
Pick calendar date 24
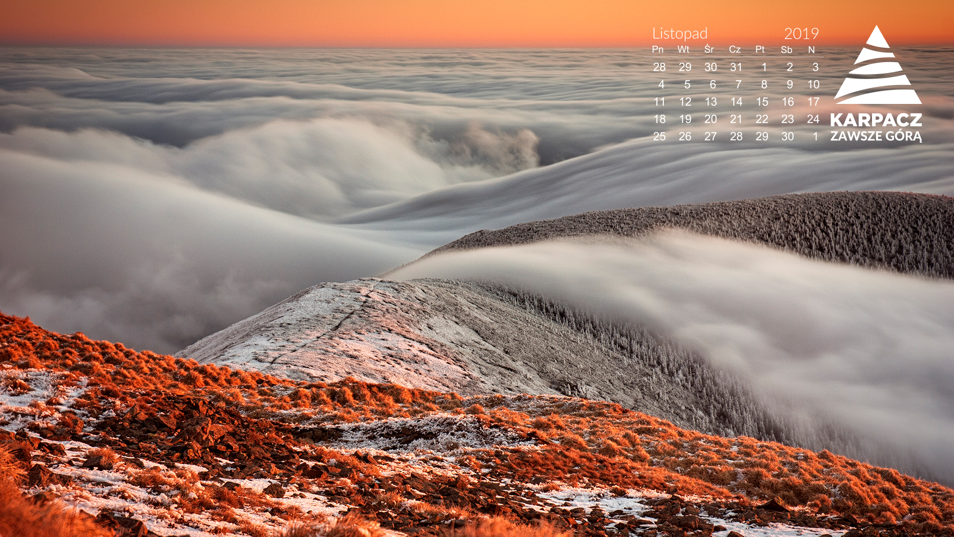(813, 119)
